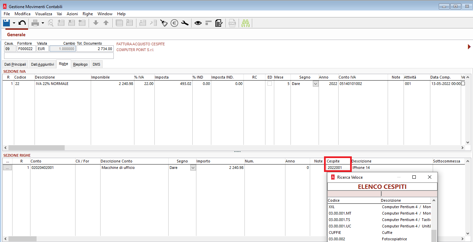
Task: Click the print preview magnifier icon
Action: (51, 23)
